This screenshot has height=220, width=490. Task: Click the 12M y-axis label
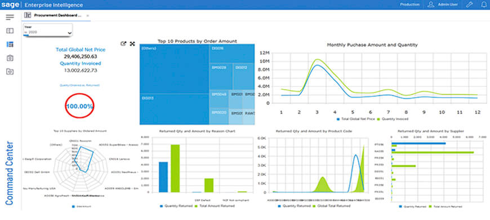264,52
